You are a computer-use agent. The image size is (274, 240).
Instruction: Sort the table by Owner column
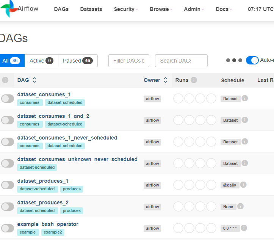click(155, 80)
